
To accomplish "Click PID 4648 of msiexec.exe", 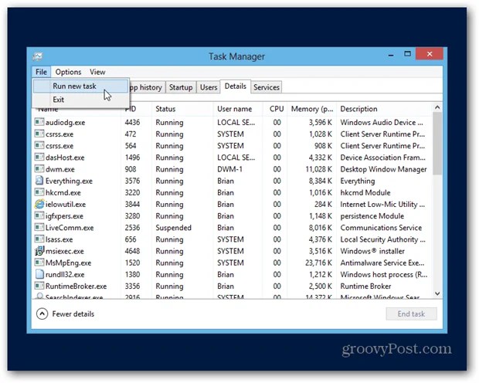I will click(132, 251).
